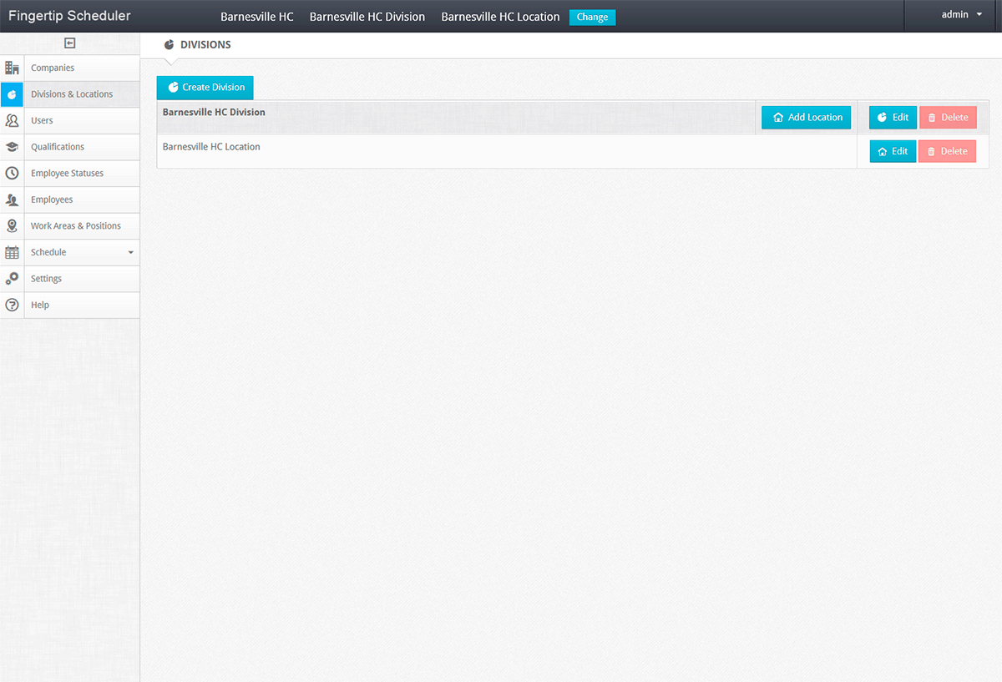The width and height of the screenshot is (1002, 682).
Task: Select the Users icon in the sidebar
Action: pyautogui.click(x=12, y=120)
